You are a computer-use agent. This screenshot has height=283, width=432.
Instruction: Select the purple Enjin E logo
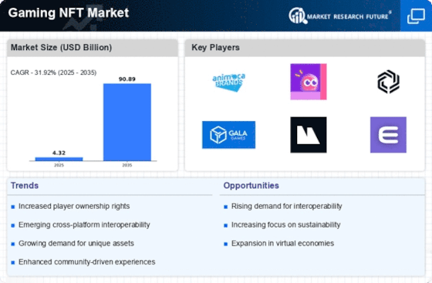(388, 135)
